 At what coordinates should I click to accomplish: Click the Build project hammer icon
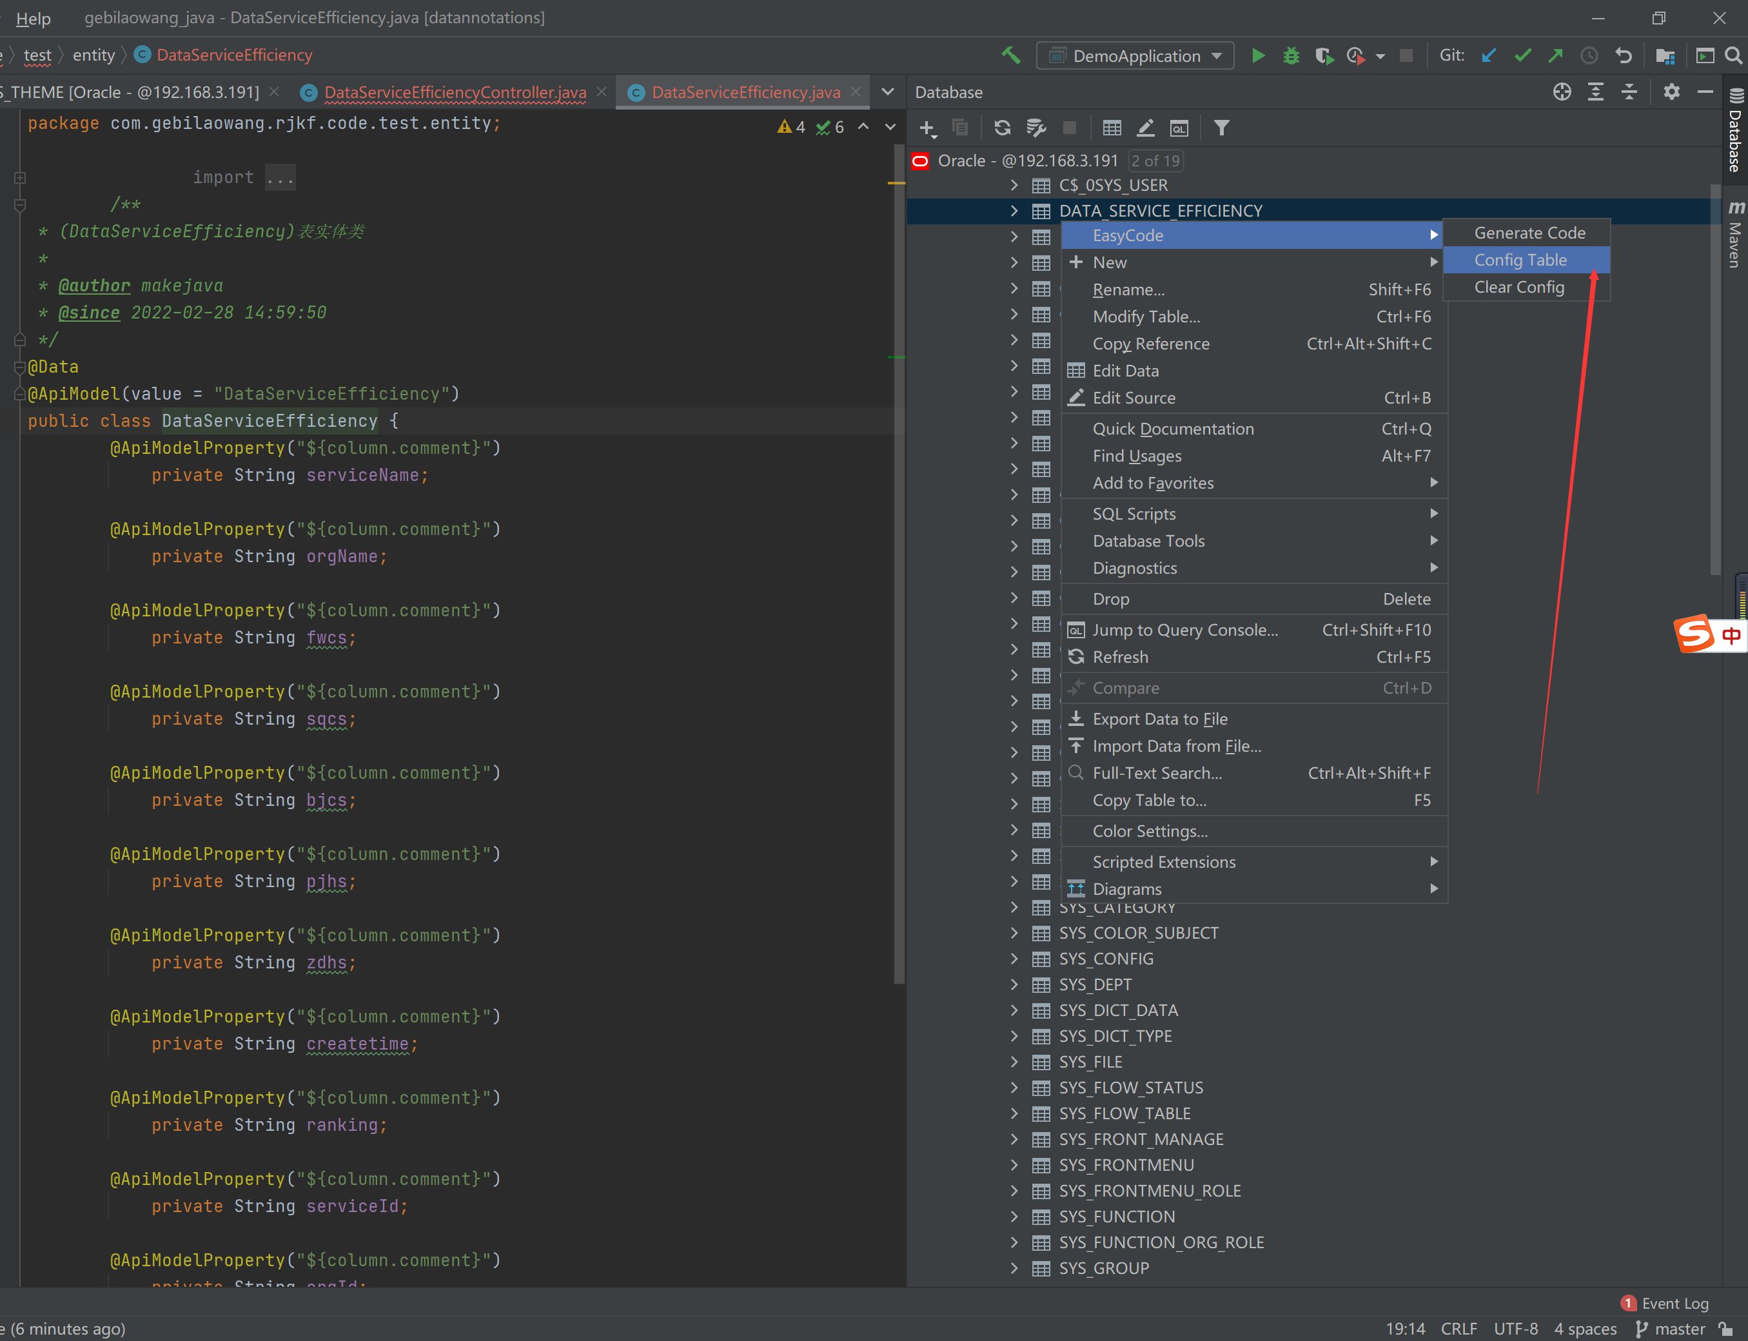tap(1010, 56)
